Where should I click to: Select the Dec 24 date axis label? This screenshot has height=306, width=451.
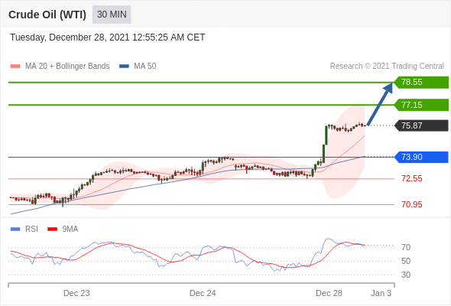[x=203, y=293]
